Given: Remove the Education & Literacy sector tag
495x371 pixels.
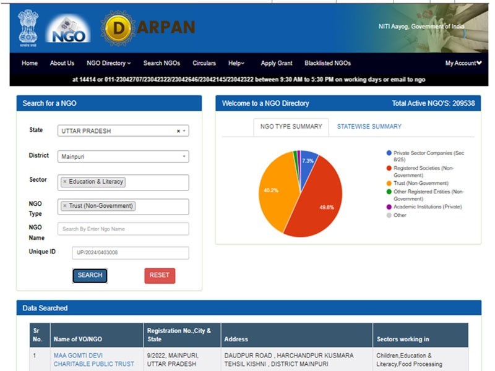Looking at the screenshot, I should pyautogui.click(x=65, y=182).
